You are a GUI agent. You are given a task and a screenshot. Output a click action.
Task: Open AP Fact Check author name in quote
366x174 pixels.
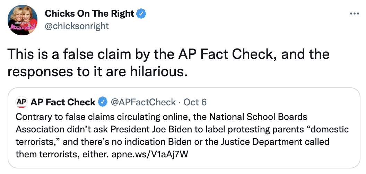coord(63,102)
